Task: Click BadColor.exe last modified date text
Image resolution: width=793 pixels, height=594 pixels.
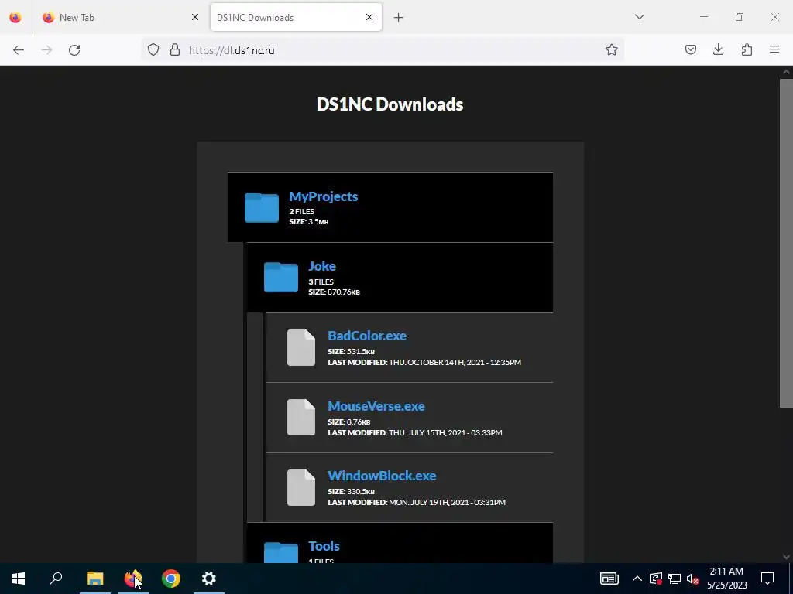Action: (x=424, y=362)
